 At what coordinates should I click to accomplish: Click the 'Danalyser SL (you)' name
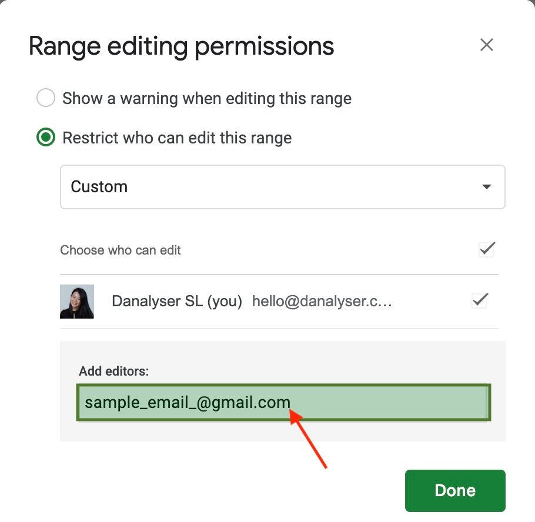click(x=176, y=302)
